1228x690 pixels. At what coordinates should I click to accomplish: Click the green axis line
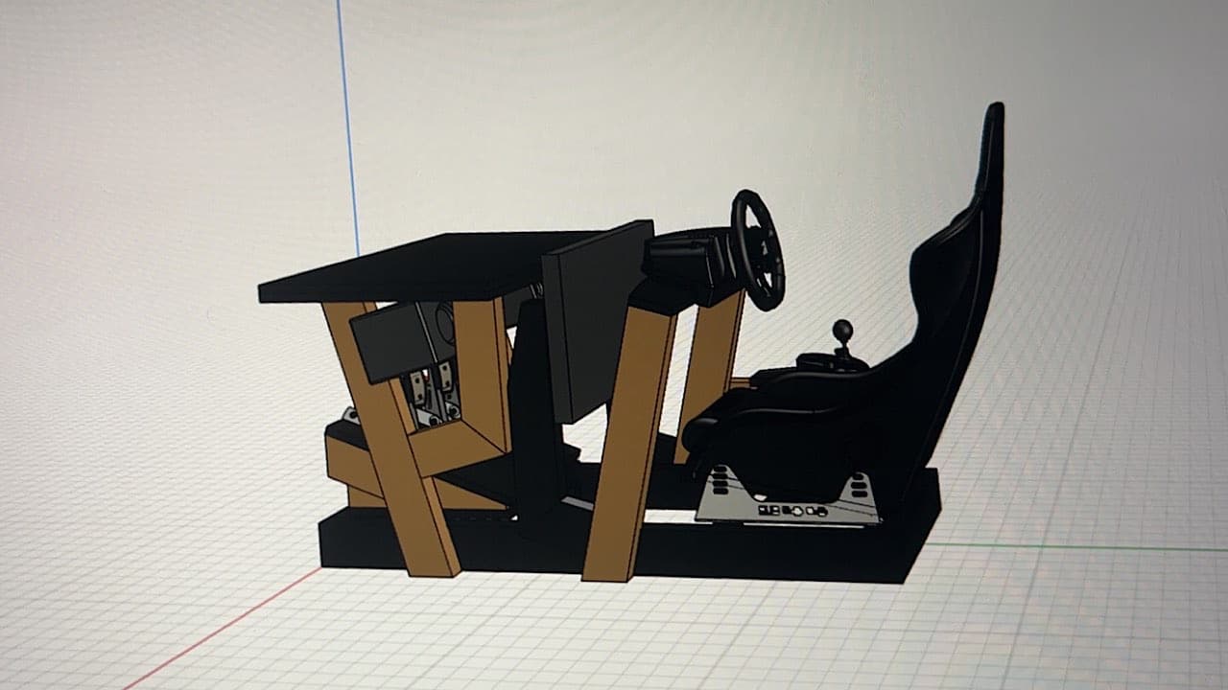1076,547
